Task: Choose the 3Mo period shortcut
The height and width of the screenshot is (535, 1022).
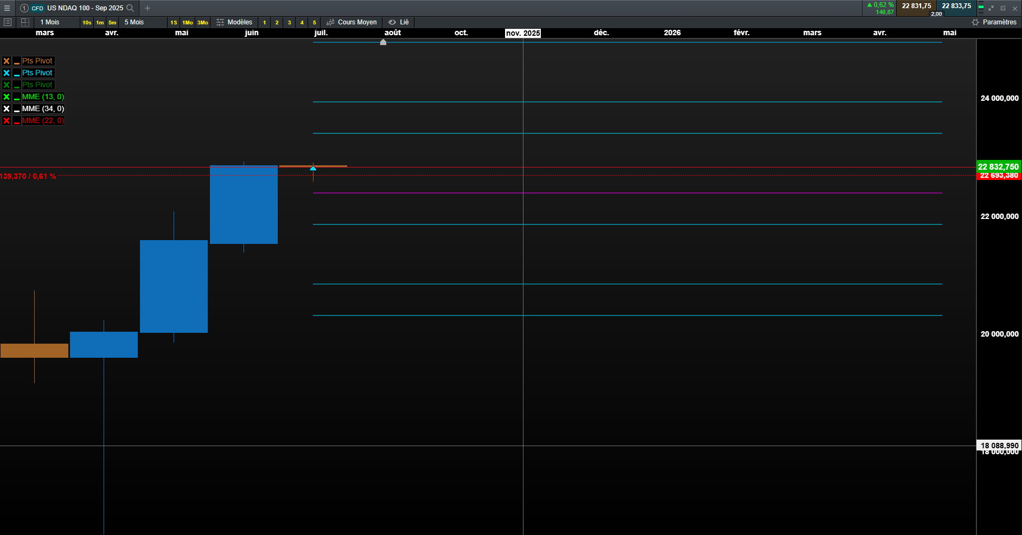Action: (203, 23)
